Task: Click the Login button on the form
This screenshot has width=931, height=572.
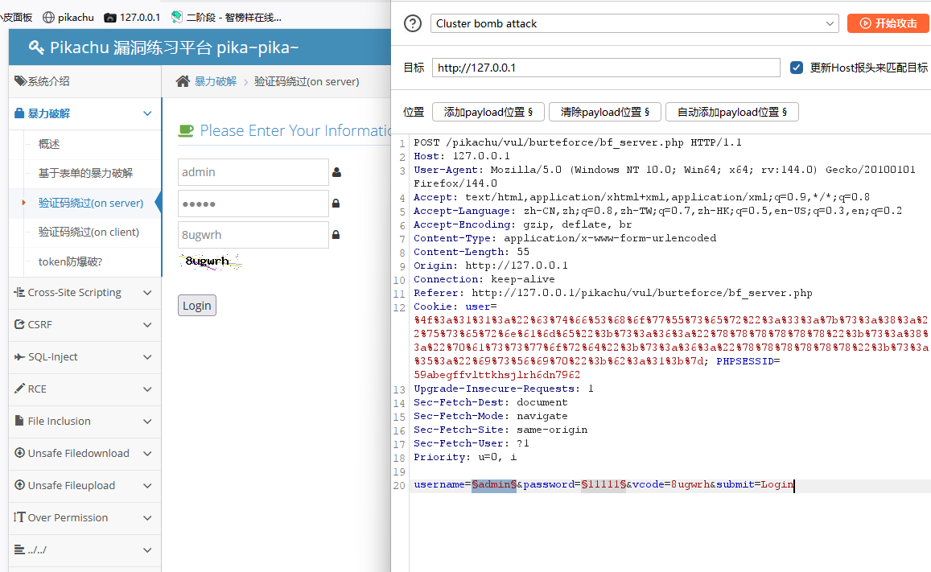Action: 197,306
